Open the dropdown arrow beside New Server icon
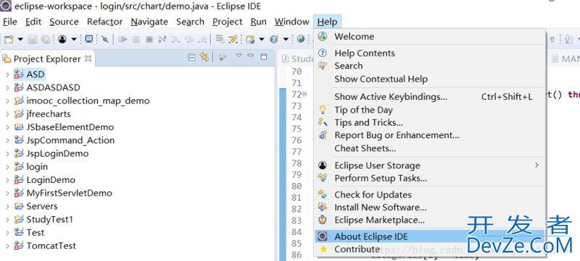Image resolution: width=580 pixels, height=261 pixels. tap(262, 39)
